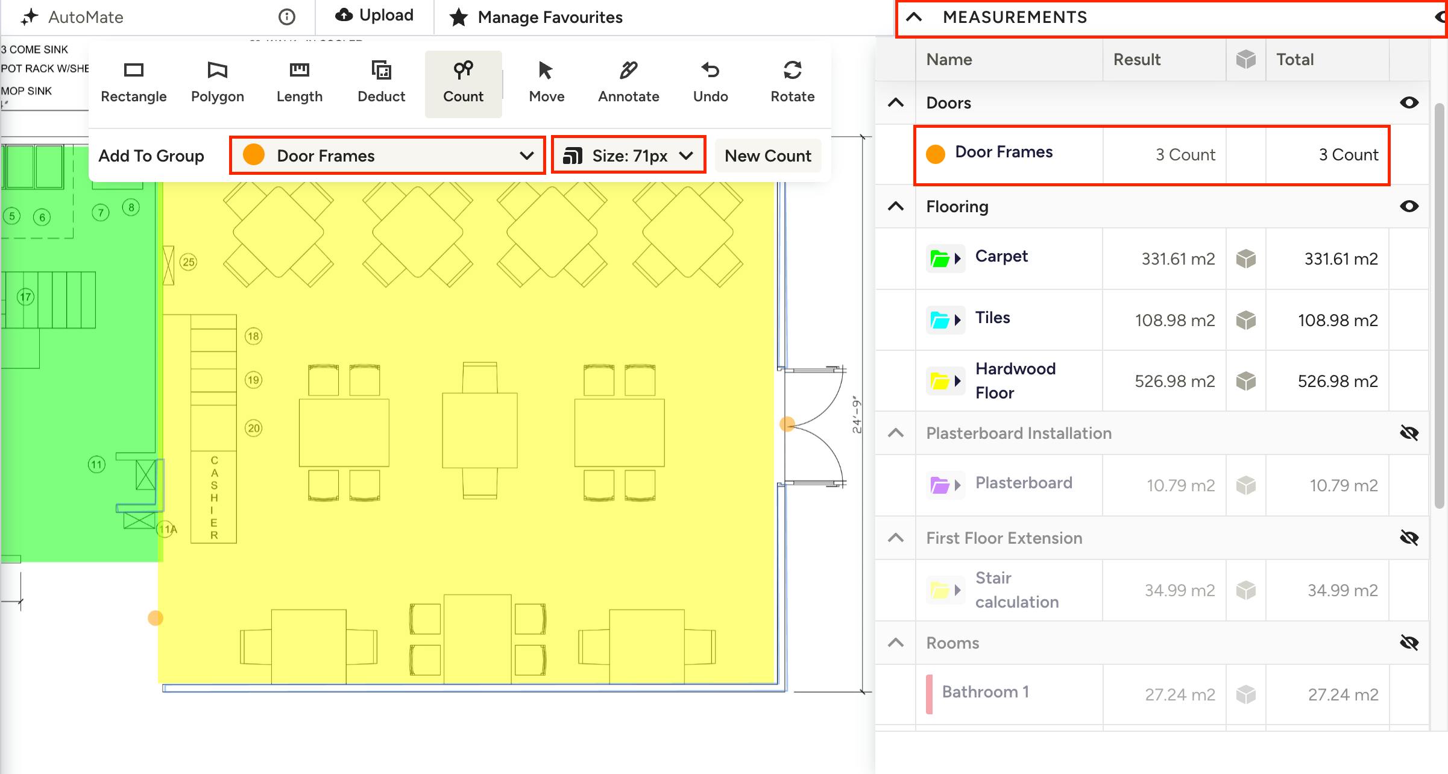Screen dimensions: 1448x774
Task: Click the Upload button
Action: tap(374, 16)
